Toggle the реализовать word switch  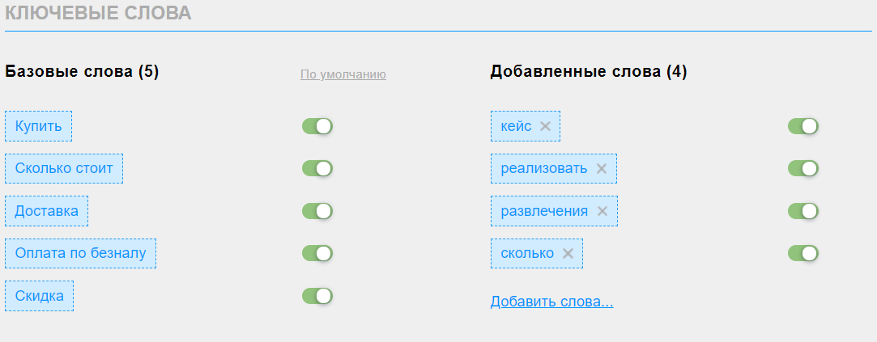click(803, 169)
